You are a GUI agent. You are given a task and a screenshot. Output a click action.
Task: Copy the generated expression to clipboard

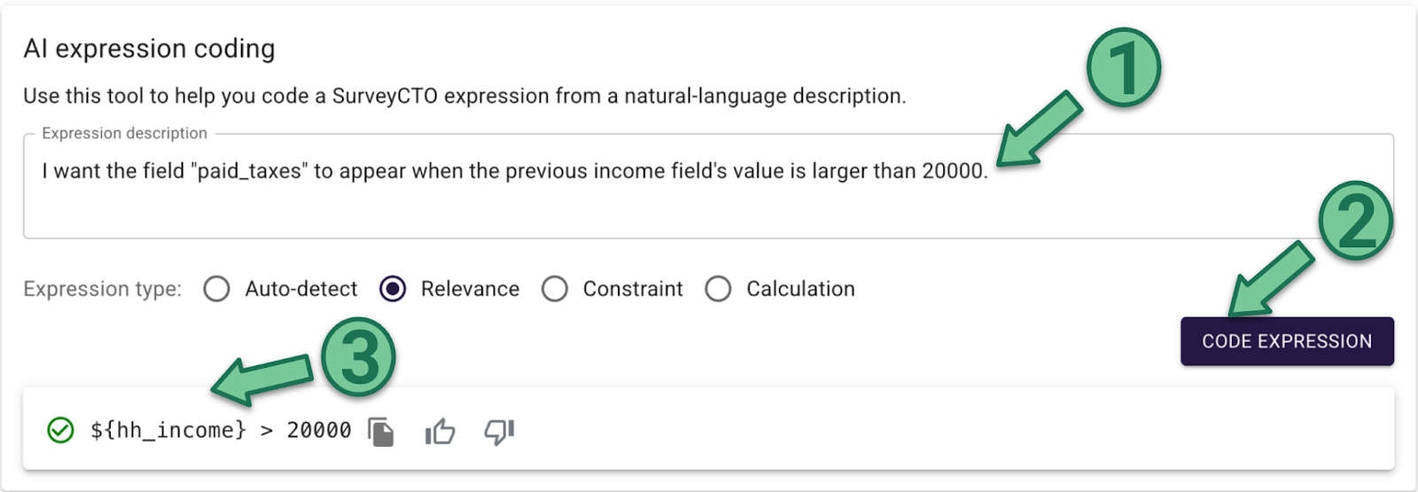point(381,432)
